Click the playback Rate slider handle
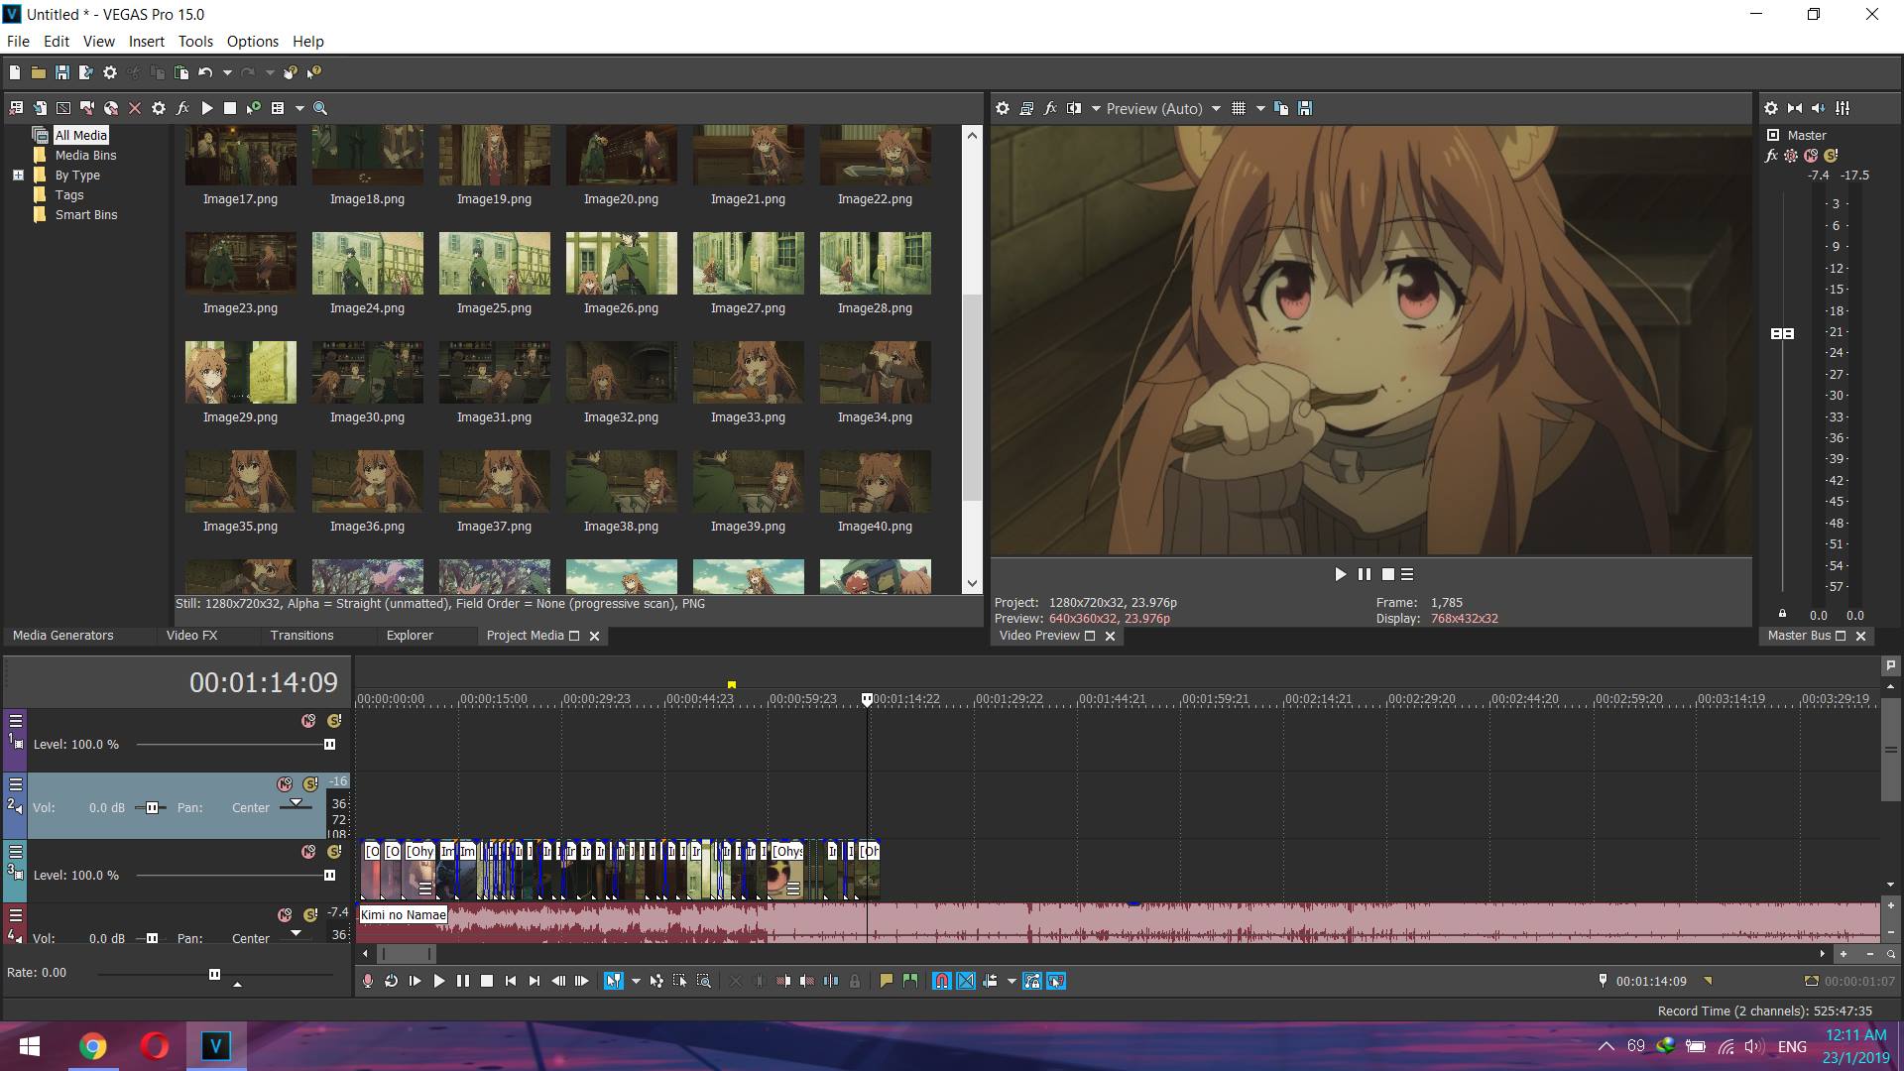The image size is (1904, 1071). pyautogui.click(x=214, y=974)
